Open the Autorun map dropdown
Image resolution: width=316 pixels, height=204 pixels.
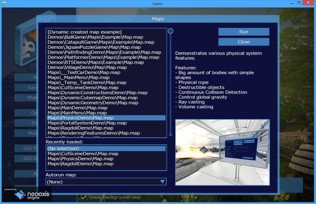[106, 182]
